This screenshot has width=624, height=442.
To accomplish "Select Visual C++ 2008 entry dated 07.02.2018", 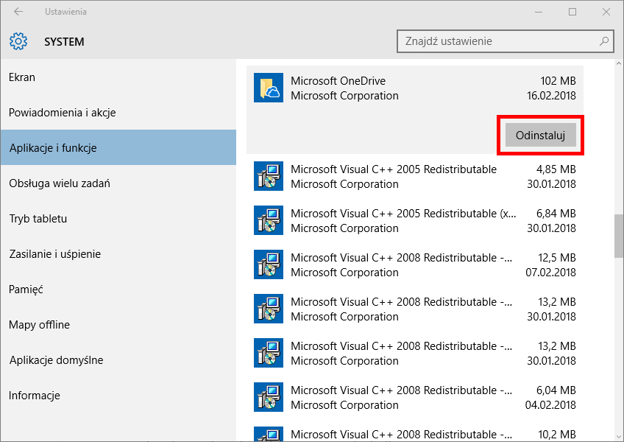I will [415, 264].
